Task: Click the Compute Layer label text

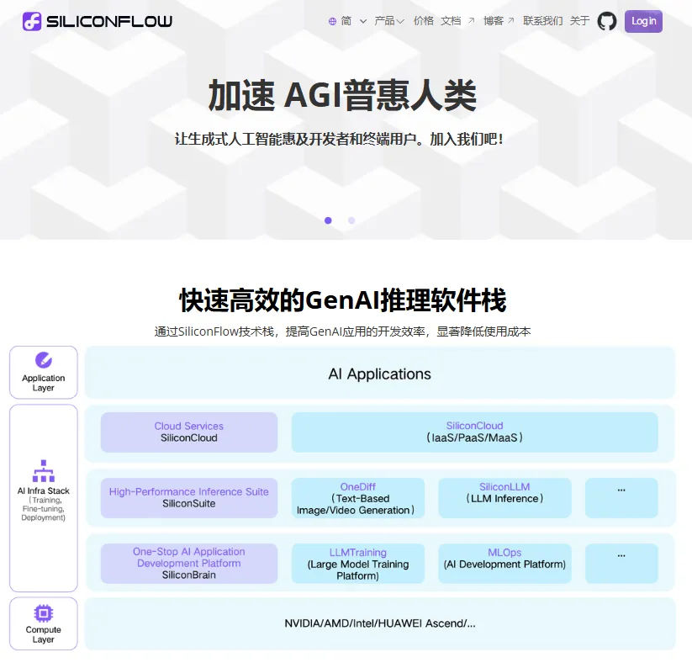Action: coord(43,634)
